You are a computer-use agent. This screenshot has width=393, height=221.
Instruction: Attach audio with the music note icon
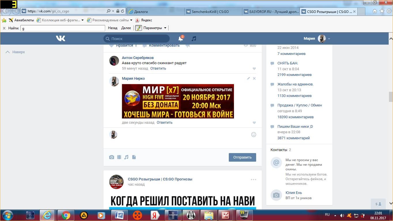pos(126,157)
